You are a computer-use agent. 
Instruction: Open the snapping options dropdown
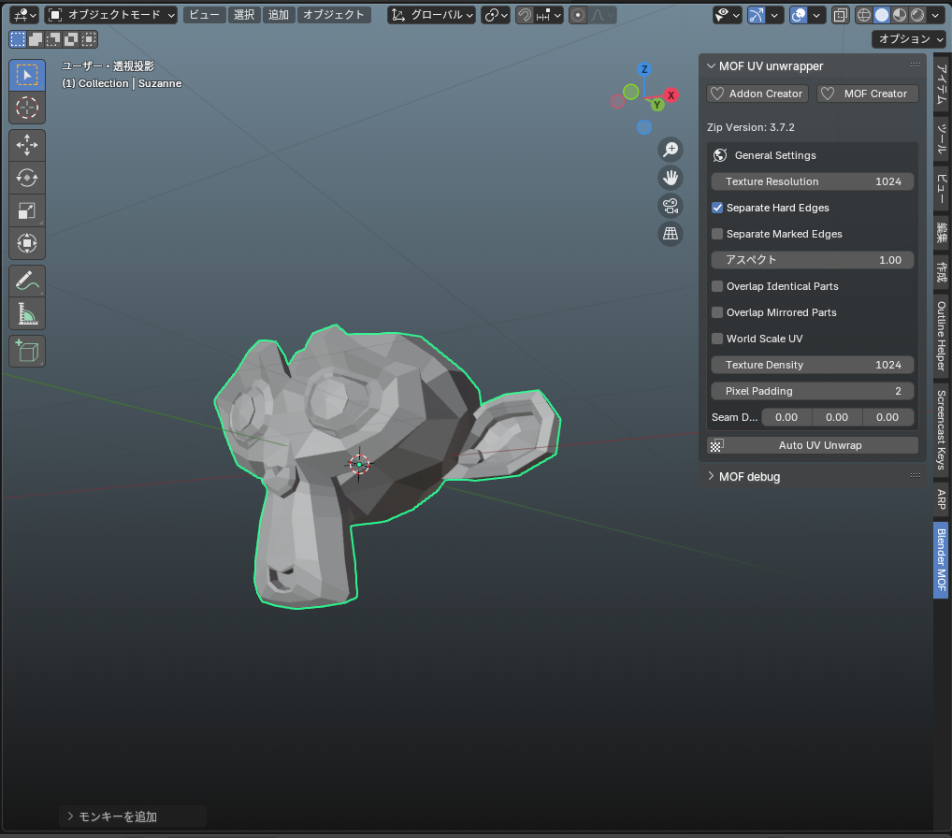tap(549, 15)
